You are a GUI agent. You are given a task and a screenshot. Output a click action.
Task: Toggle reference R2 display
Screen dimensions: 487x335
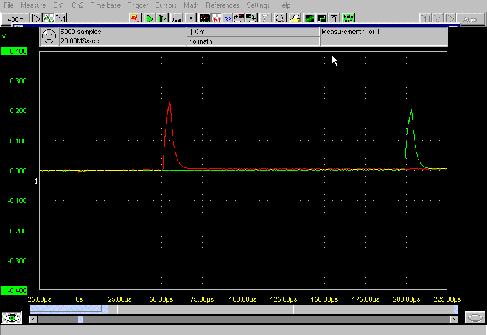point(227,19)
